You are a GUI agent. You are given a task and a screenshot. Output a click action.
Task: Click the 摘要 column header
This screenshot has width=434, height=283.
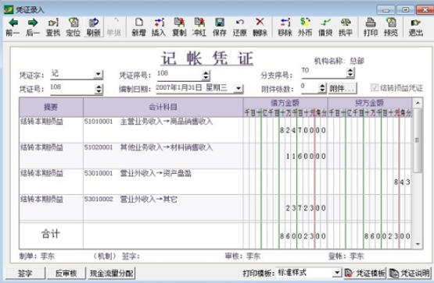pos(51,107)
